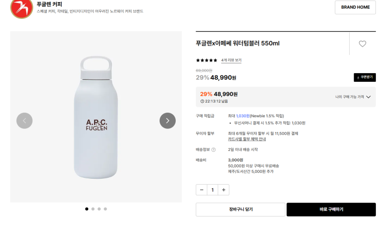
Task: Download coupon with 쿠폰받기 button
Action: 365,77
